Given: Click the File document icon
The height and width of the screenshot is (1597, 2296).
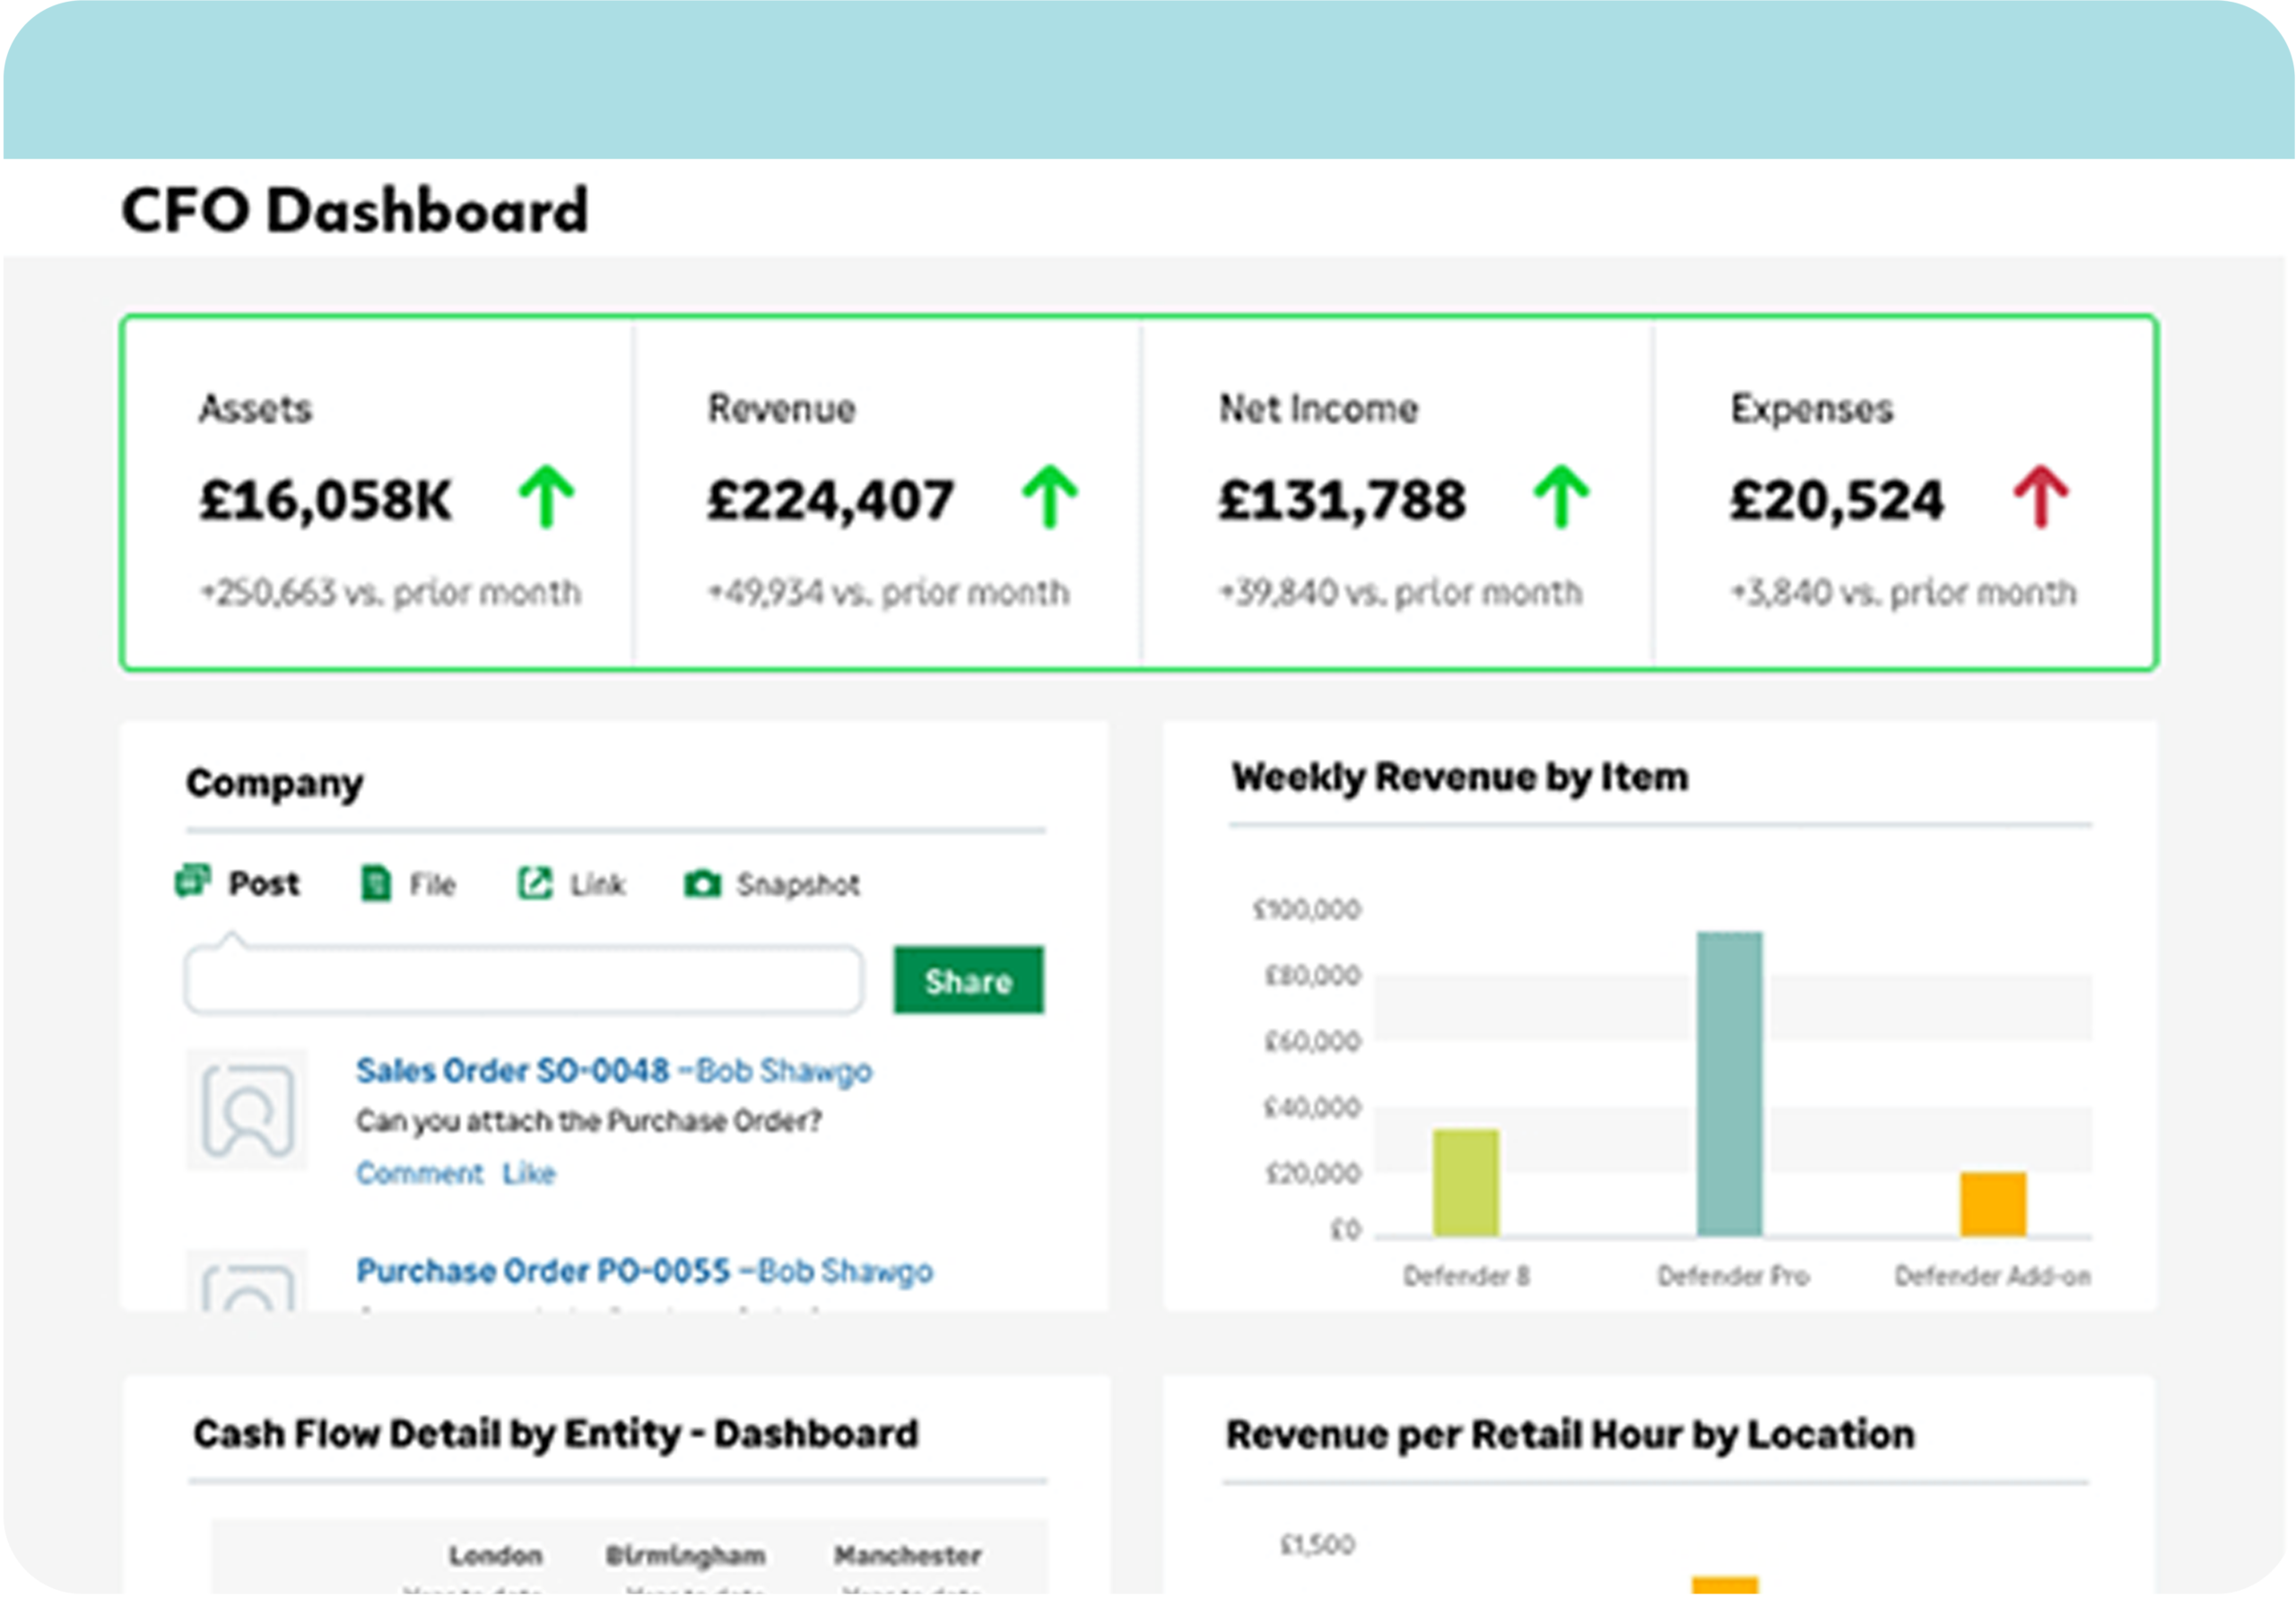Looking at the screenshot, I should point(376,883).
